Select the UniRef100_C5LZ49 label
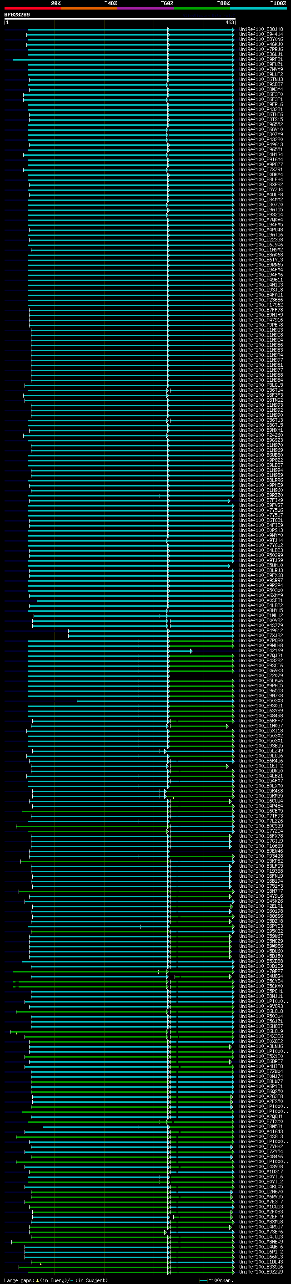291x1284 pixels. (x=261, y=751)
